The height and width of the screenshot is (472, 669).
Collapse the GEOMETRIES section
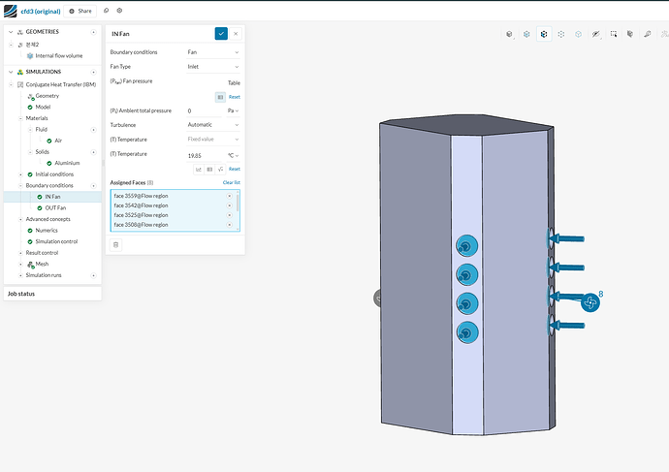(11, 32)
